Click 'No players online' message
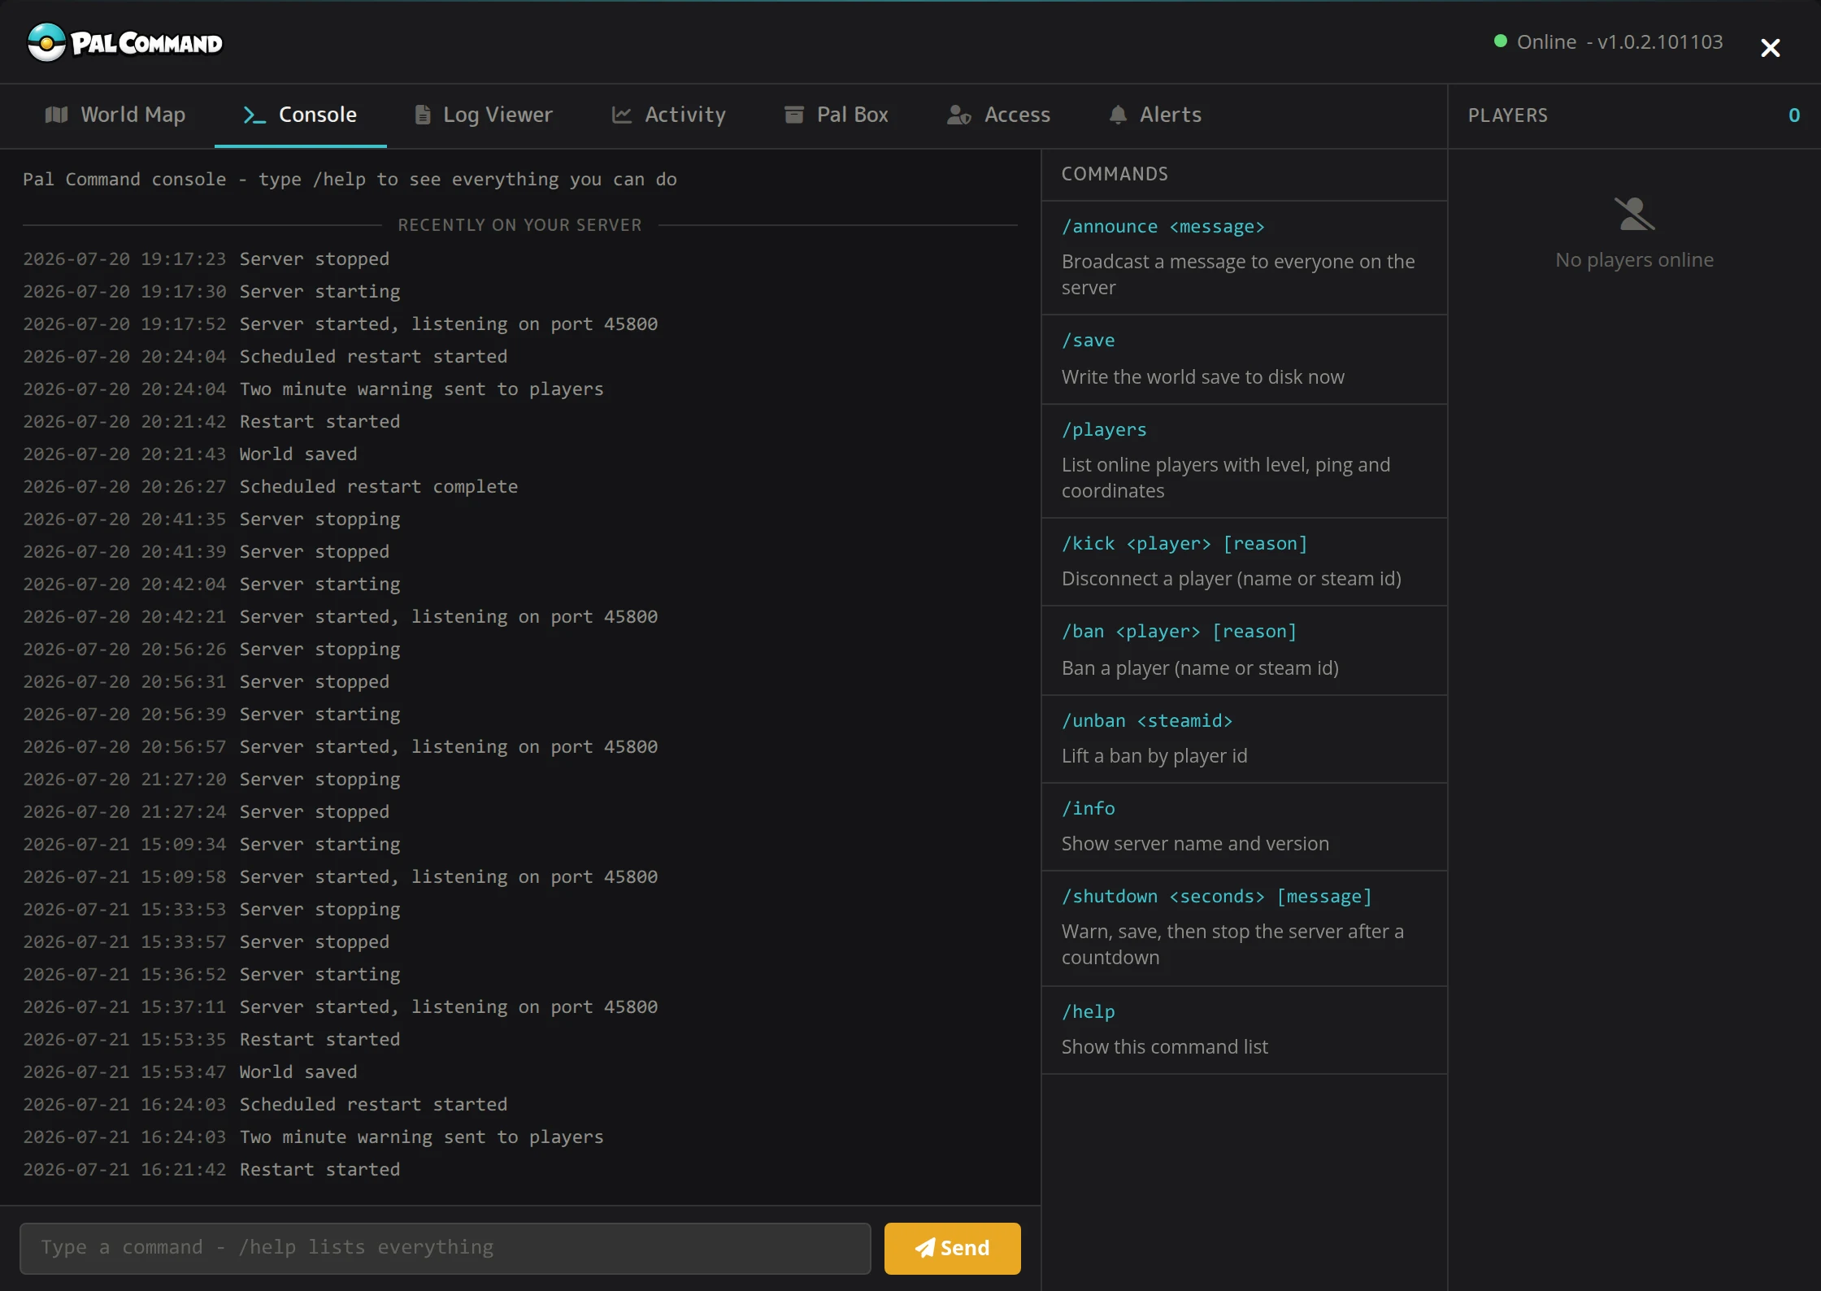Image resolution: width=1821 pixels, height=1291 pixels. [1634, 260]
